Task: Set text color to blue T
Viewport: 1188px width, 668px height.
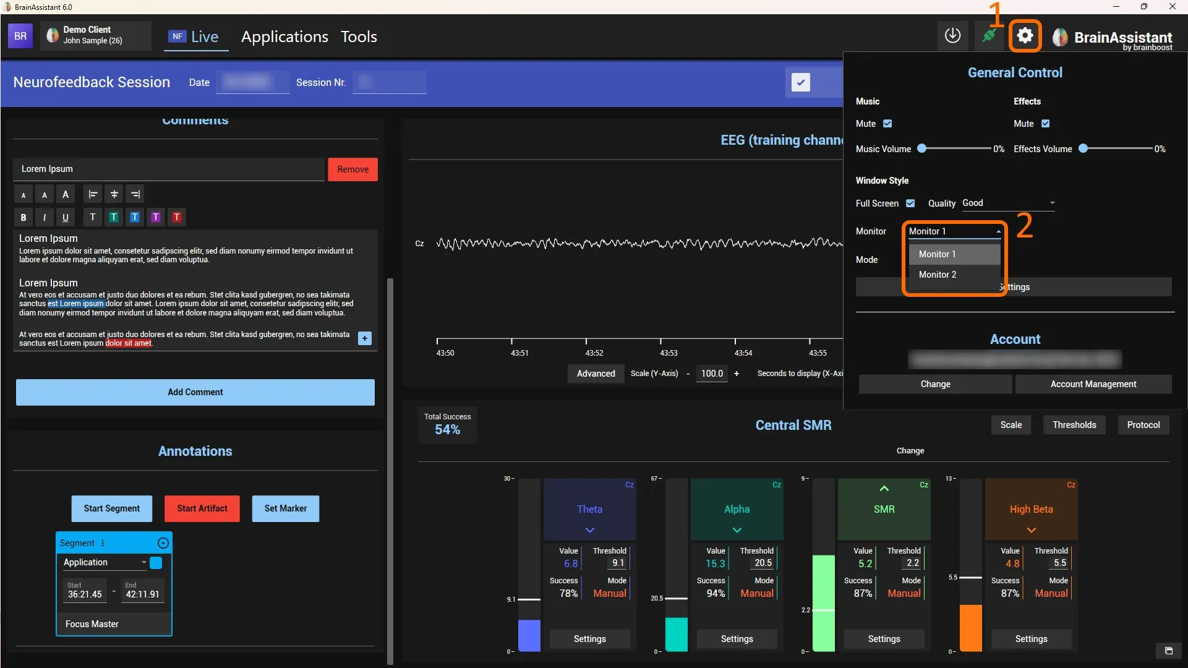Action: click(x=135, y=217)
